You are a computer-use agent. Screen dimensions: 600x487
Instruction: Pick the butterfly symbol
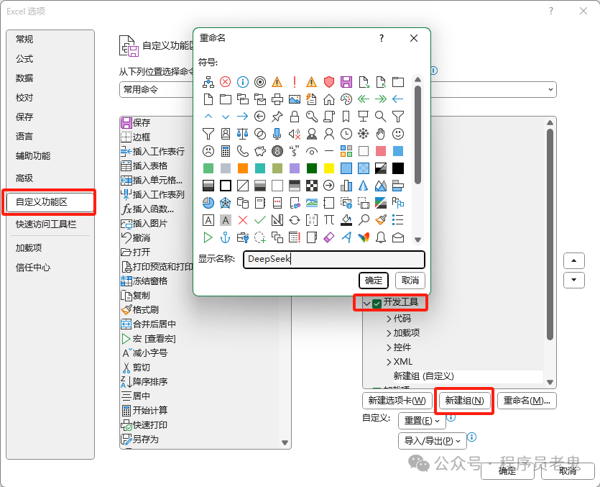(363, 237)
